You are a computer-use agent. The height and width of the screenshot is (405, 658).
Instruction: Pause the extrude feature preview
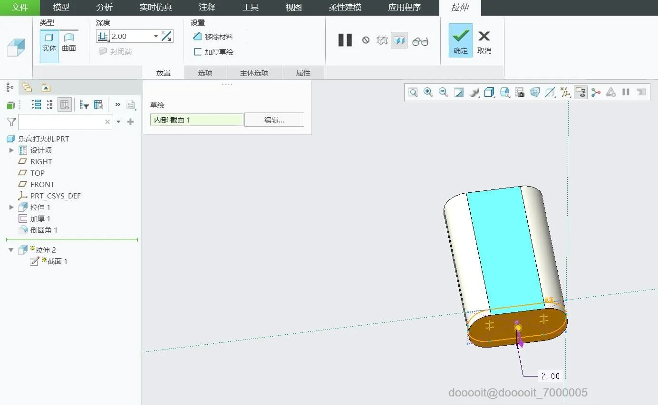(x=345, y=40)
